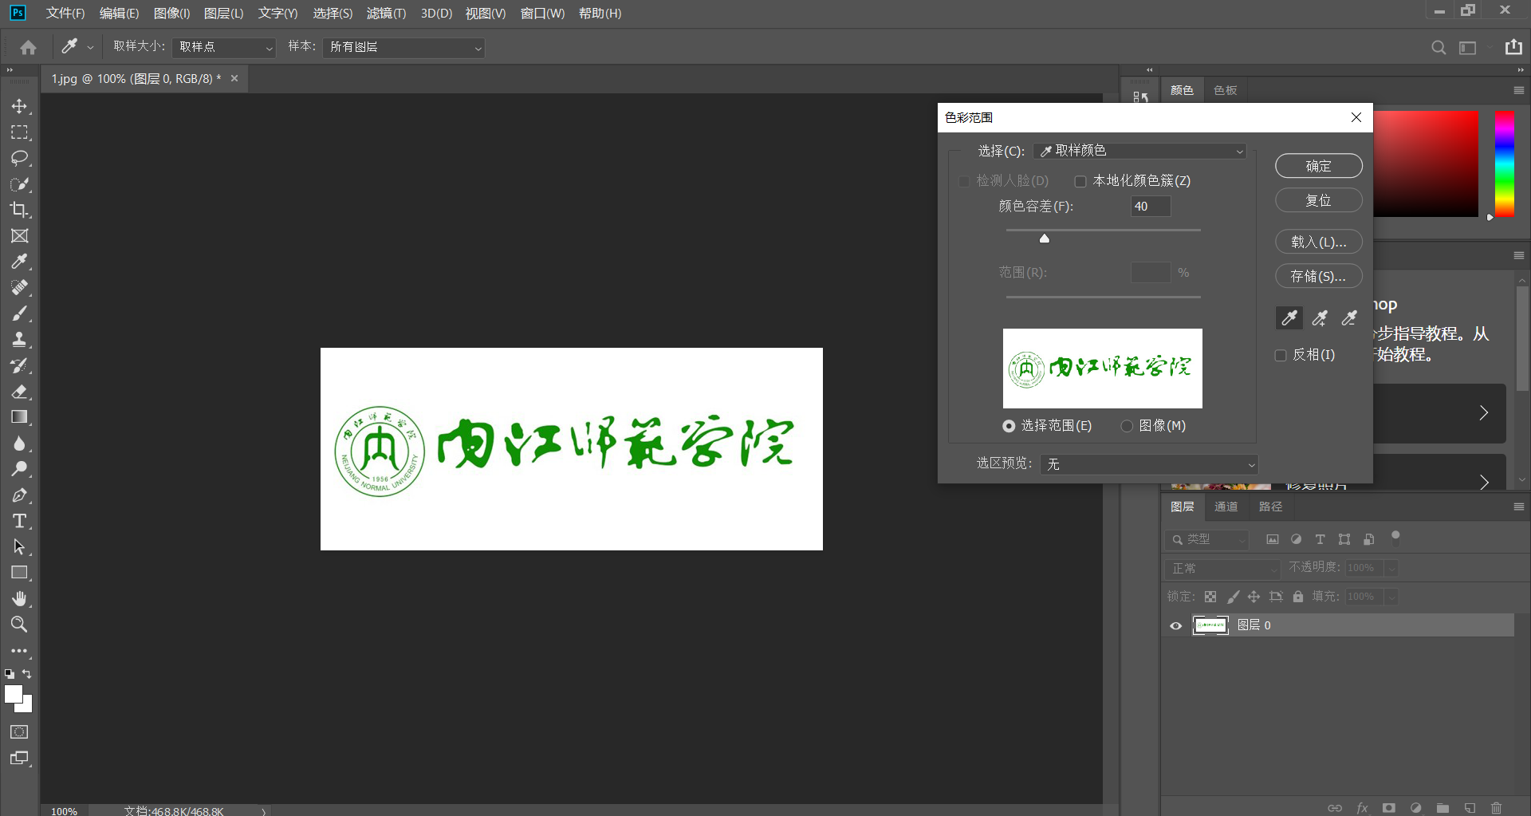The height and width of the screenshot is (816, 1531).
Task: Select the Frame tool
Action: [x=19, y=236]
